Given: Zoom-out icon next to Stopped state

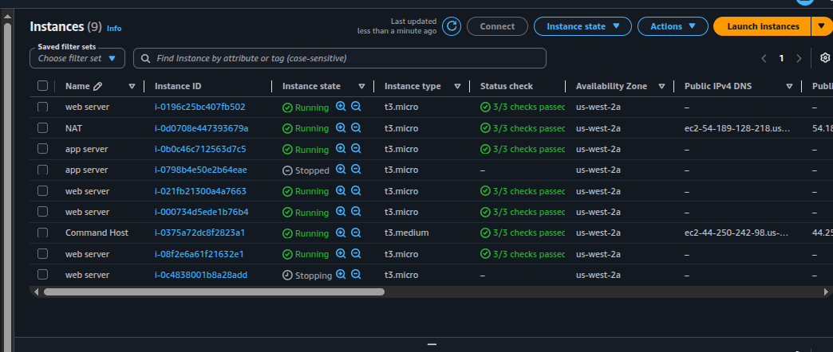Looking at the screenshot, I should tap(356, 170).
